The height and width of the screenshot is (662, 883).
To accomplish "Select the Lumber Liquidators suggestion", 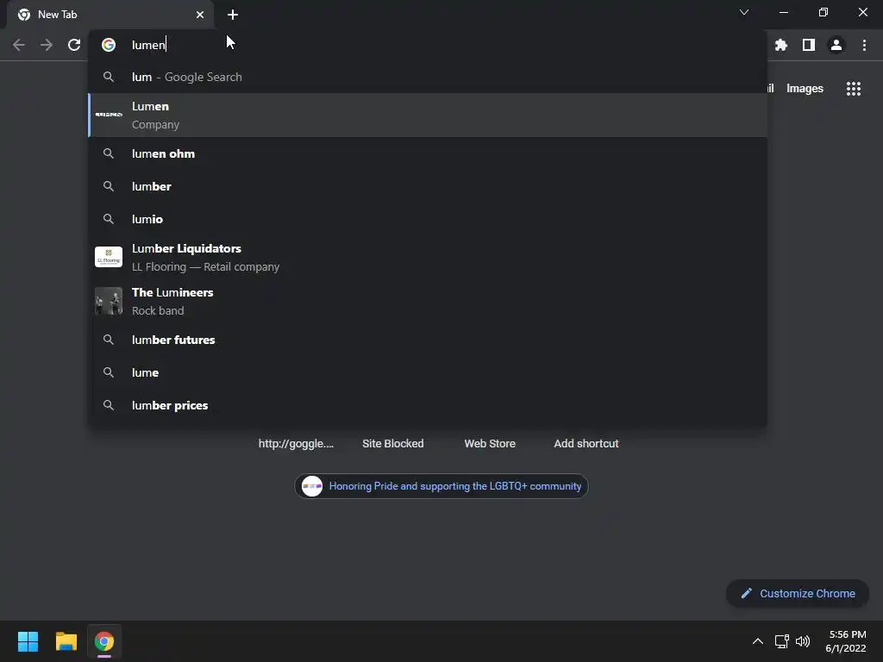I will (428, 257).
